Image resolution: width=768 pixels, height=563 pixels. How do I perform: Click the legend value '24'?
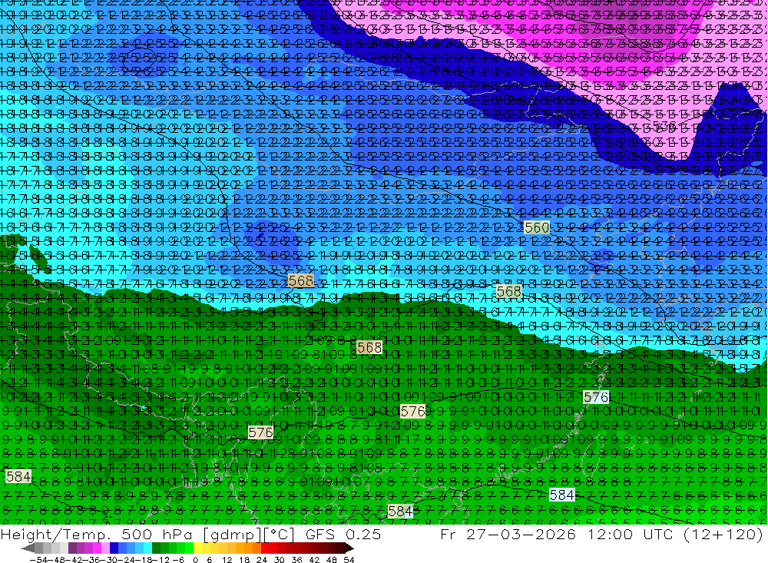pyautogui.click(x=262, y=560)
